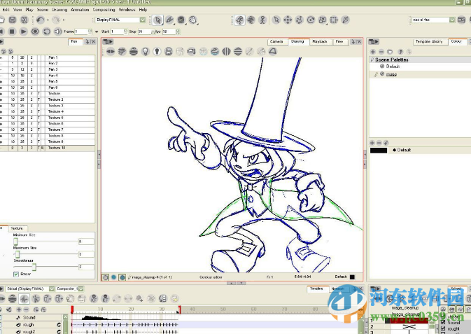
Task: Open the Undo history dropdown arrow
Action: tap(48, 20)
